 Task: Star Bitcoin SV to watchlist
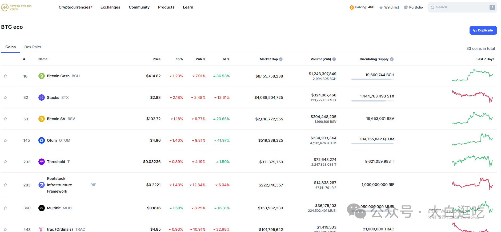point(5,119)
